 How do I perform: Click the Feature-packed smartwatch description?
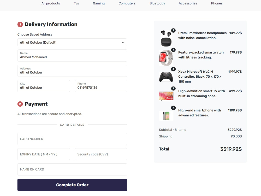(201, 55)
